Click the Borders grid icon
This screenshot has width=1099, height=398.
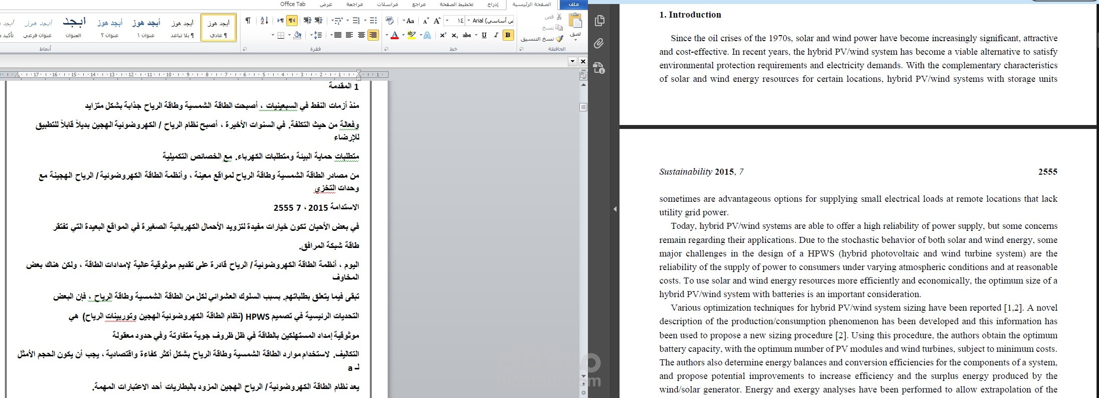click(x=281, y=35)
